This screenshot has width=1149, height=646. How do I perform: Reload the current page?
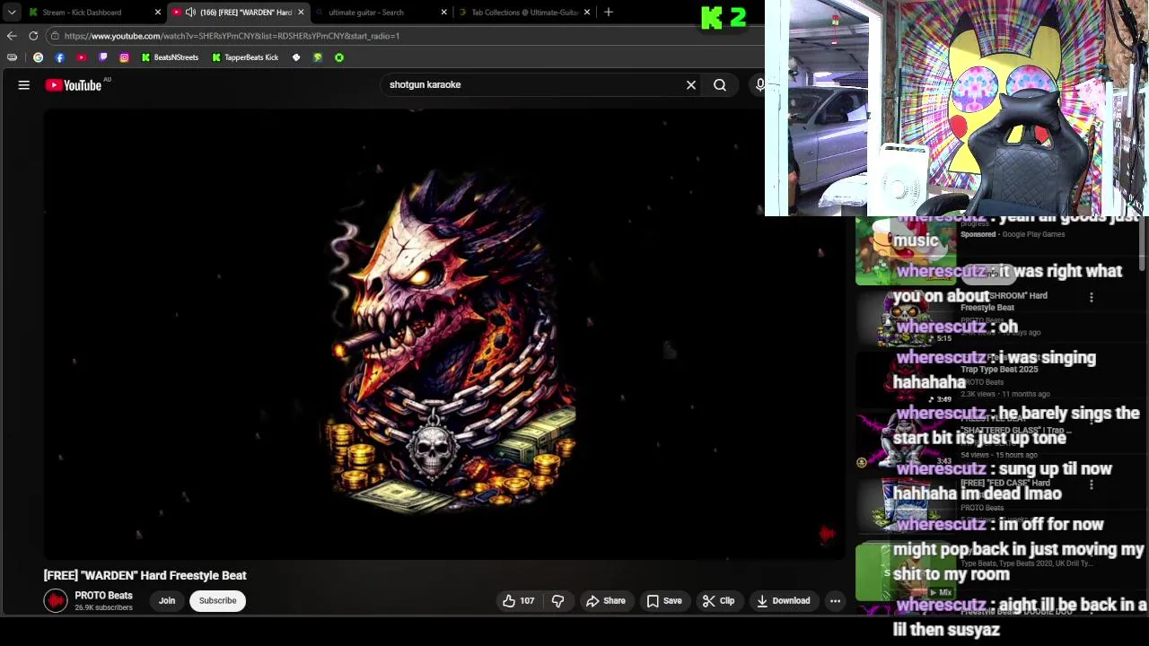(33, 36)
